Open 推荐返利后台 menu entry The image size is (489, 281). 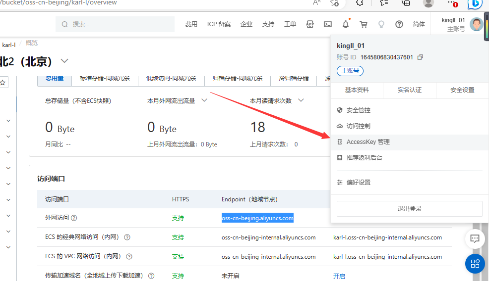pyautogui.click(x=410, y=158)
